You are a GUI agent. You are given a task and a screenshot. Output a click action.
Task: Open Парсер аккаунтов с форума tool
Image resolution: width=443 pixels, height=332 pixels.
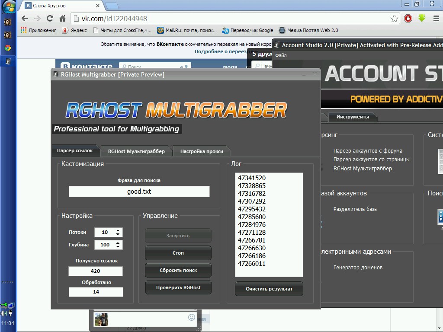coord(368,151)
